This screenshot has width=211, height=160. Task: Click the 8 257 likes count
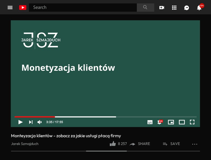(x=122, y=144)
